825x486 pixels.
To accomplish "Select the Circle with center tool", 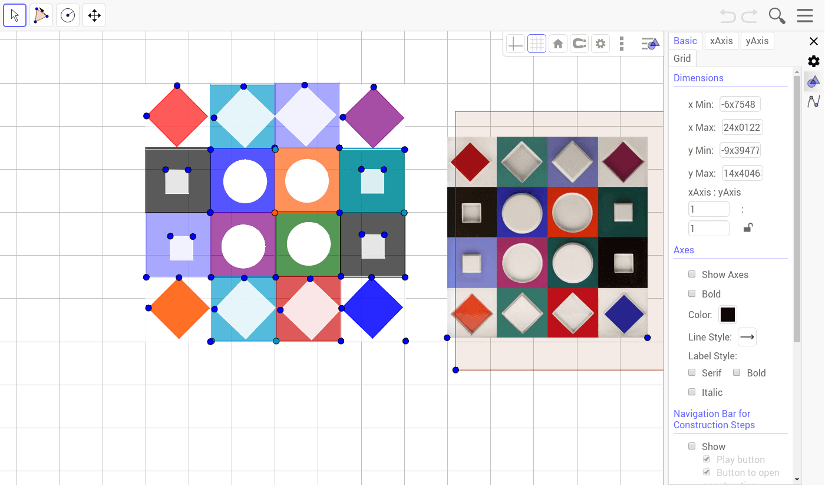I will tap(68, 15).
